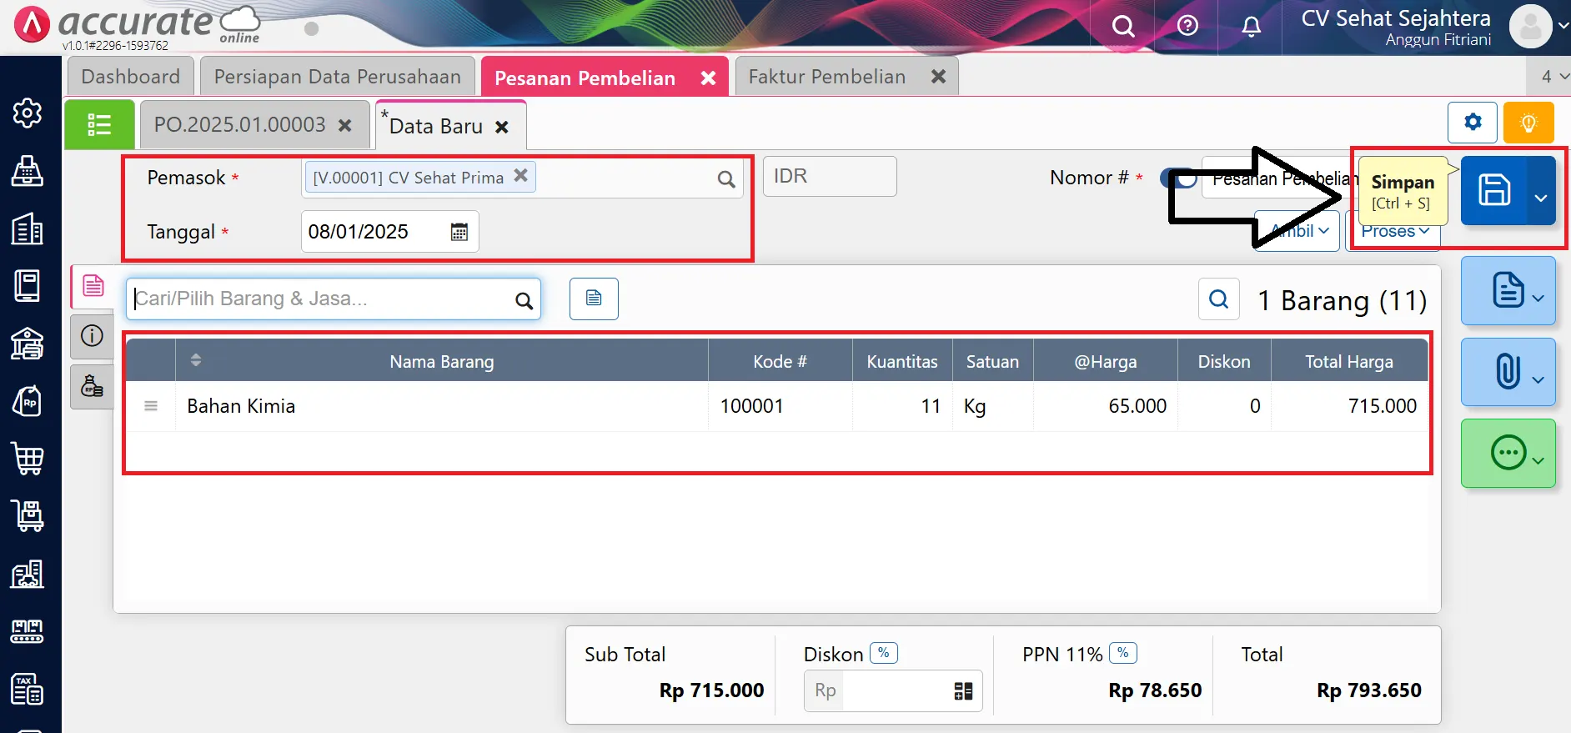Screen dimensions: 1571x733
Task: Open the Settings gear in left sidebar
Action: (28, 113)
